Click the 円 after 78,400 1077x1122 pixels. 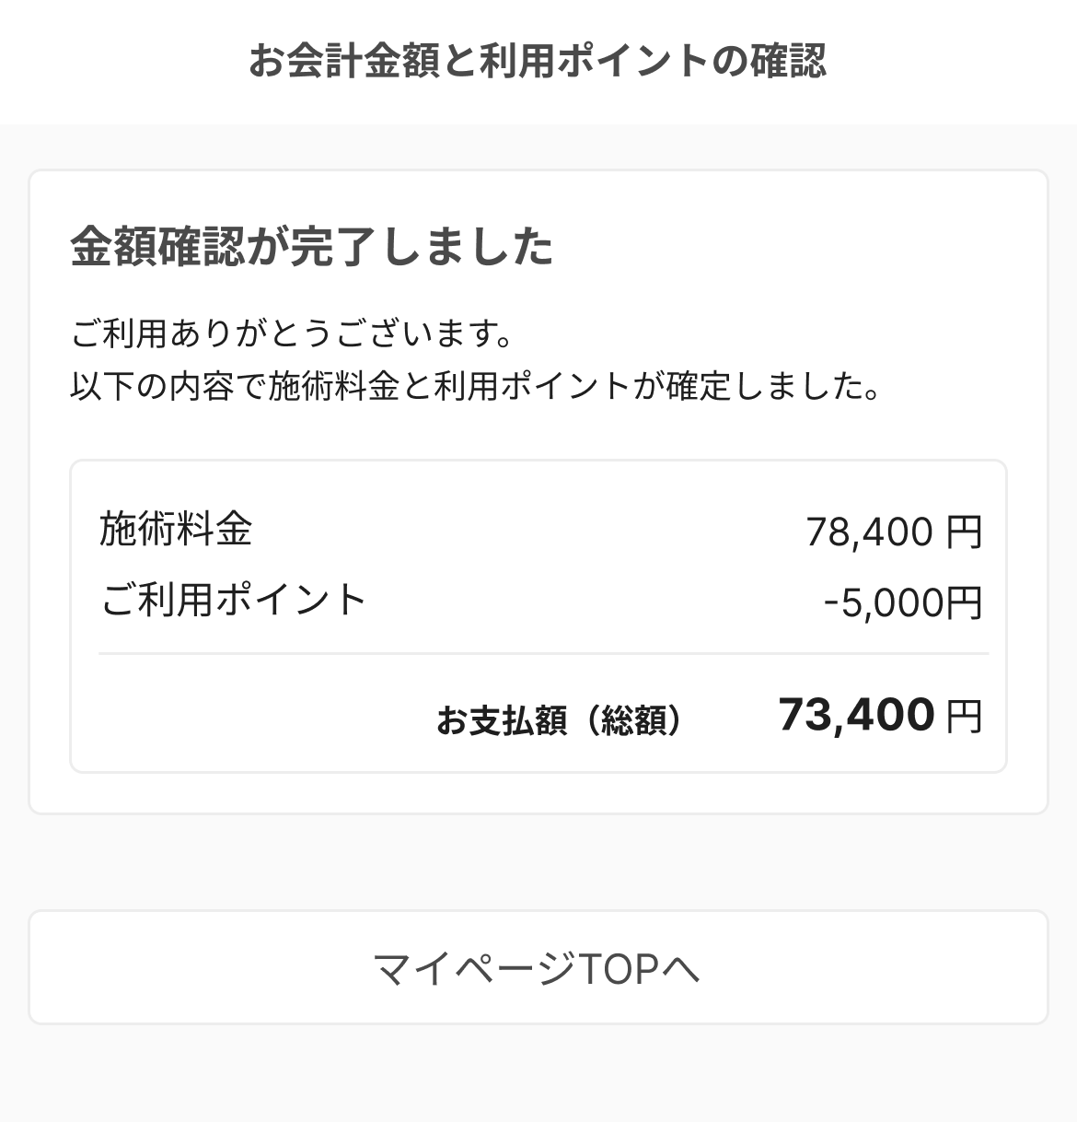point(965,532)
